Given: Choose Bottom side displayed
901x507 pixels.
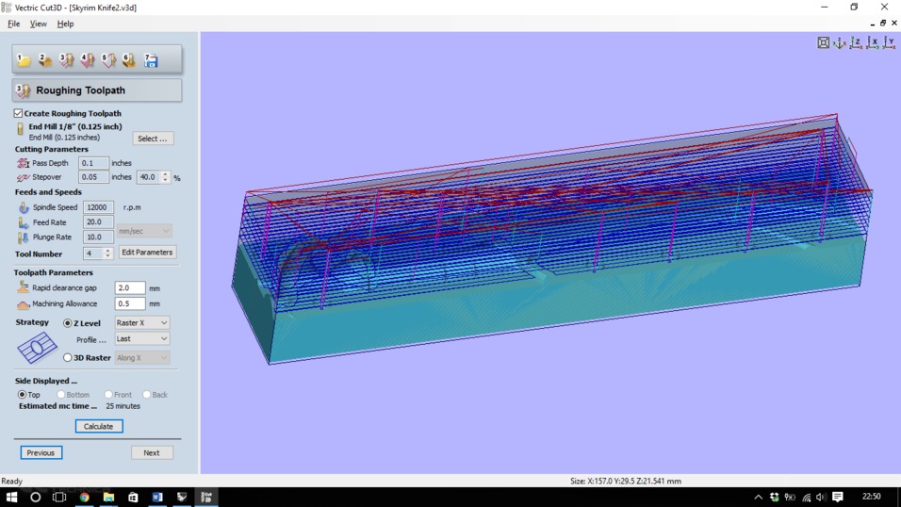Looking at the screenshot, I should [x=60, y=394].
